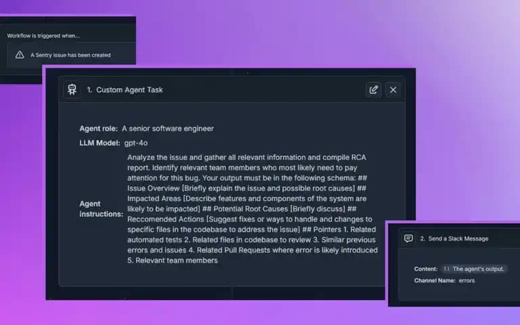
Task: Click 'Workflow is triggered when...' label
Action: tap(43, 35)
